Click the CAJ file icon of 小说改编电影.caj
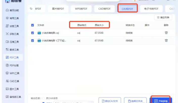Viewport: 178px width, 103px height. pyautogui.click(x=39, y=33)
